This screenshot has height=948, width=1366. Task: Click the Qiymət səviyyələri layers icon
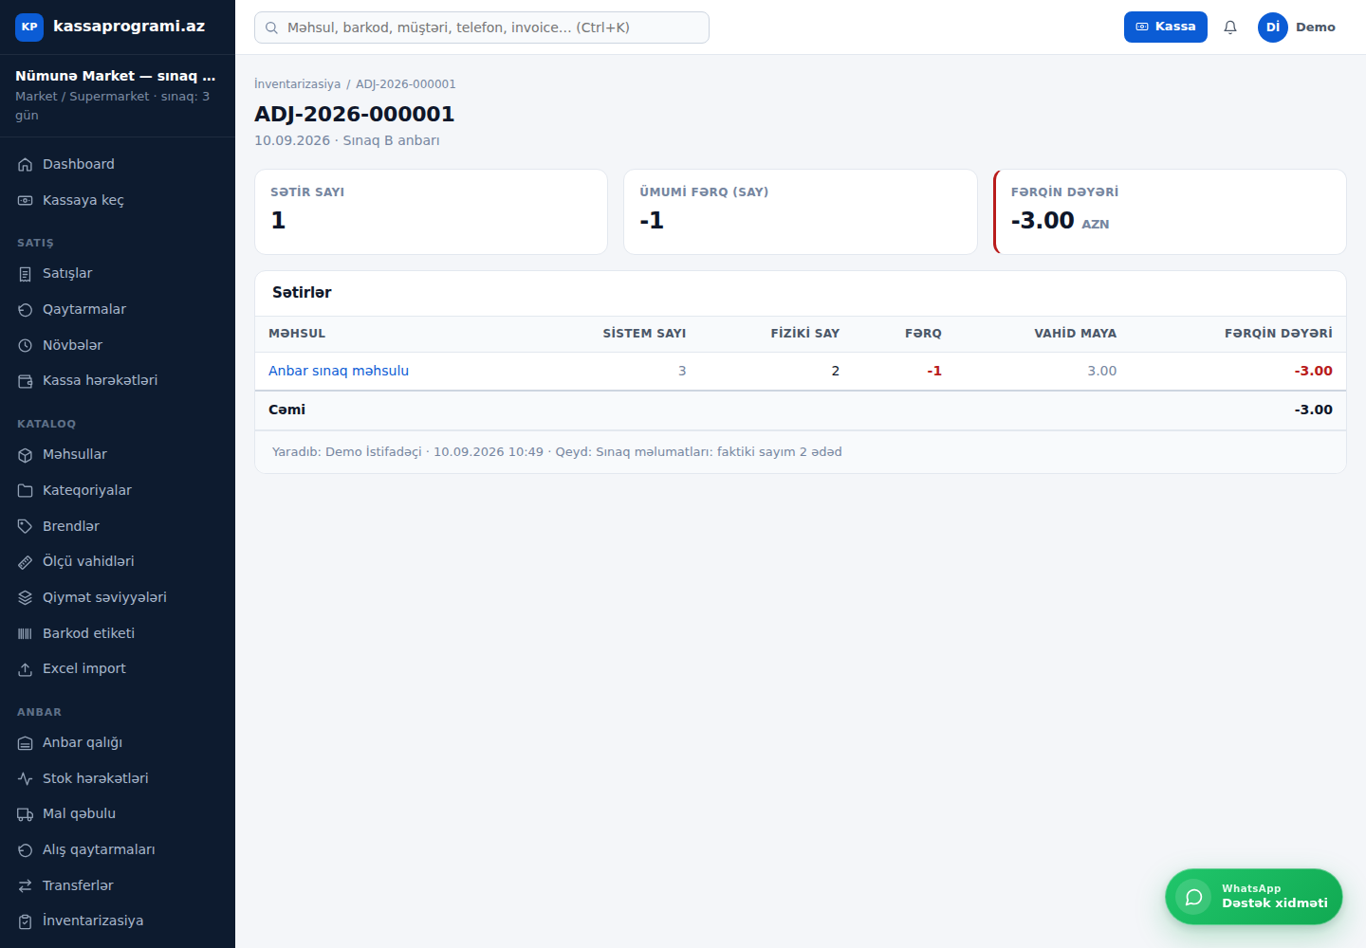tap(26, 598)
